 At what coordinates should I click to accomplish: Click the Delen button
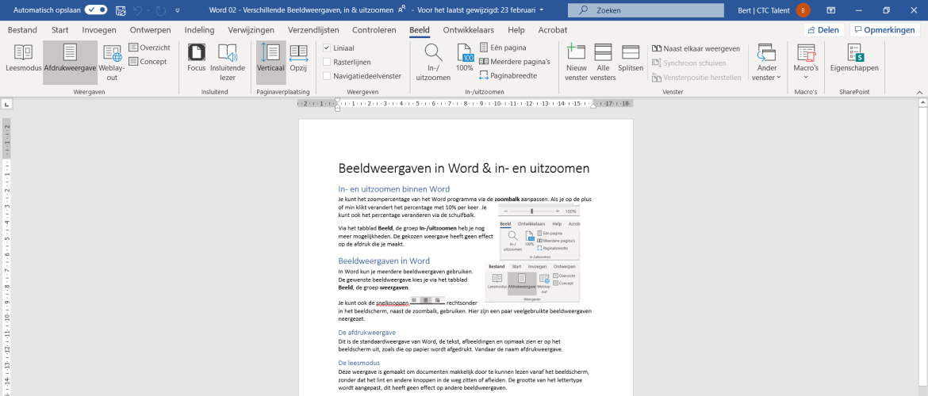[824, 29]
